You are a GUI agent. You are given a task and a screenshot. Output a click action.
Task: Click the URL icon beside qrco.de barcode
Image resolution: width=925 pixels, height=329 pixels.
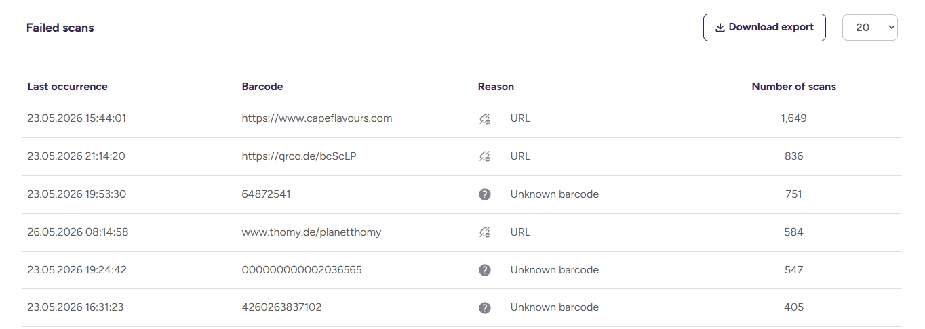[x=484, y=156]
